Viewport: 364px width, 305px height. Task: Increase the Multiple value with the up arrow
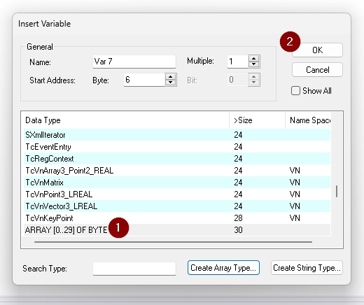click(254, 58)
